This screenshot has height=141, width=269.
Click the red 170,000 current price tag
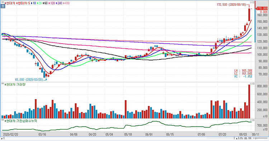tap(262, 9)
